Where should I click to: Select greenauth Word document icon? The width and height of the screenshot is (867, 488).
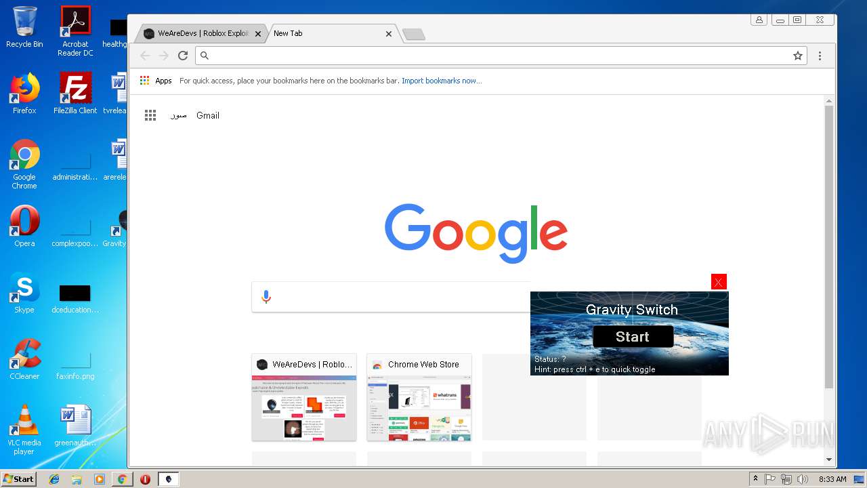pyautogui.click(x=75, y=426)
